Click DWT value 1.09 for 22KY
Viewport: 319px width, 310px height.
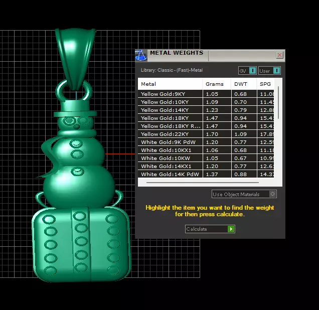[240, 134]
